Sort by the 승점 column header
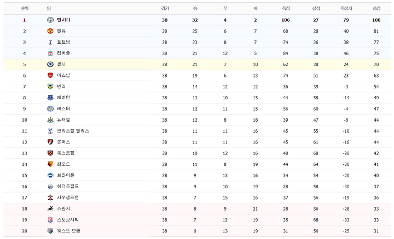Viewport: 394px width, 239px height. point(376,9)
